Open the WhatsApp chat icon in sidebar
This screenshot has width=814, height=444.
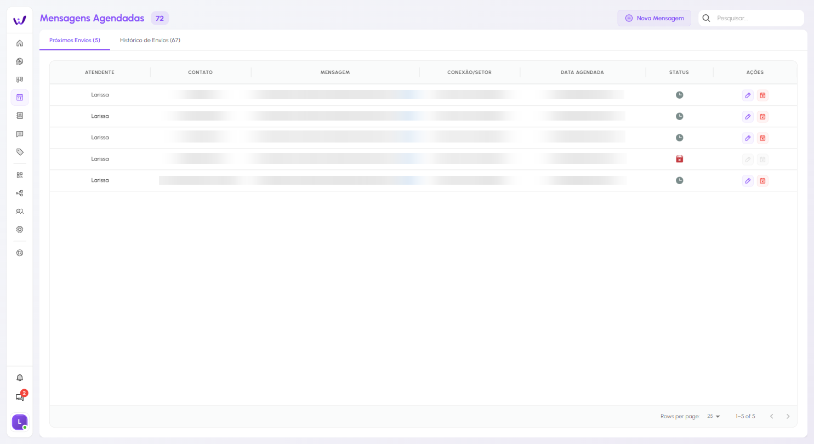20,61
